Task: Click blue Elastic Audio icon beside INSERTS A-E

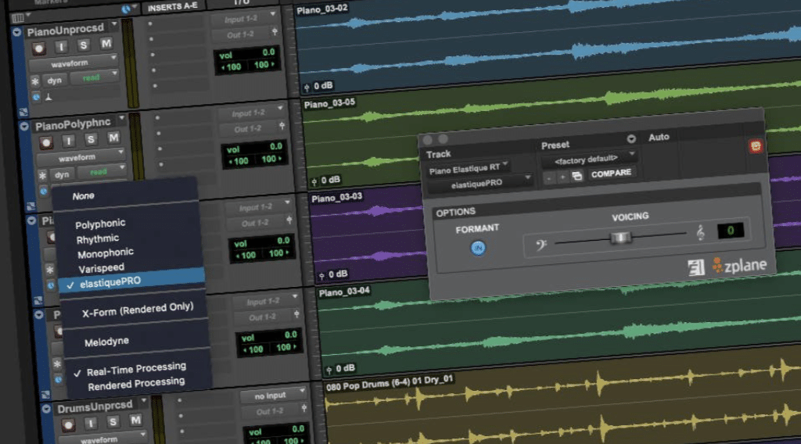Action: coord(126,9)
